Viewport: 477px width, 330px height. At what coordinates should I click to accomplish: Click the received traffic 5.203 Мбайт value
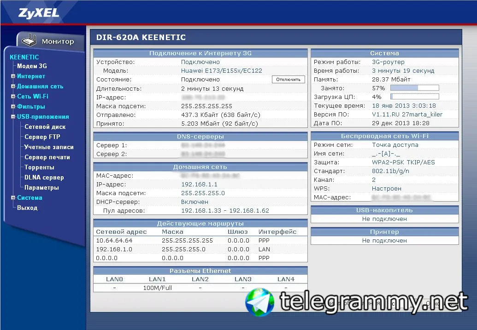(x=219, y=124)
